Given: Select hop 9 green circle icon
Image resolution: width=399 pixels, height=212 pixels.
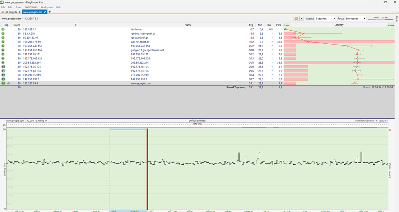Looking at the screenshot, I should (3, 62).
